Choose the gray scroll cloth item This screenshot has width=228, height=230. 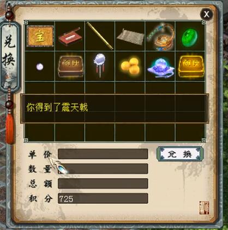(x=130, y=37)
